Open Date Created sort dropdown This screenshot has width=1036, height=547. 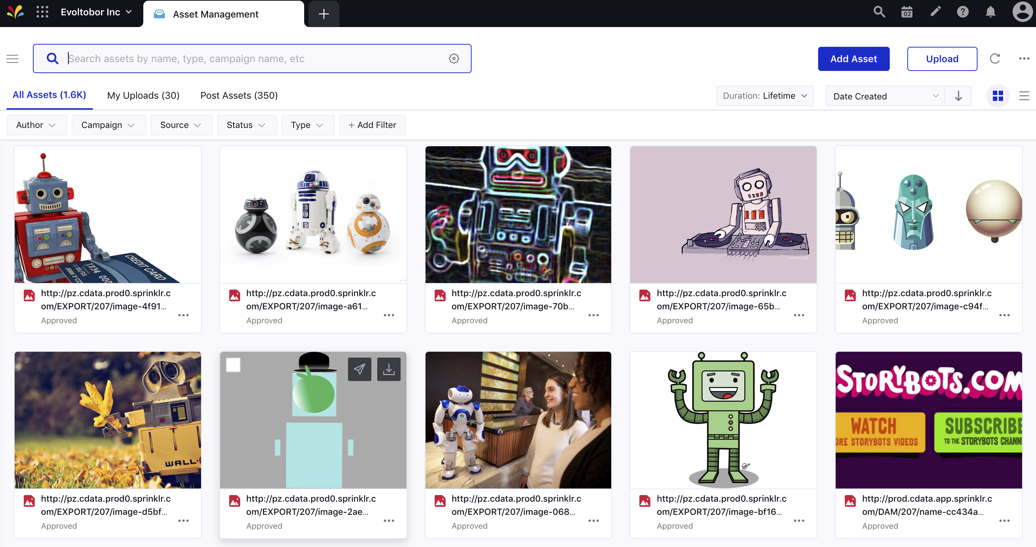point(885,96)
